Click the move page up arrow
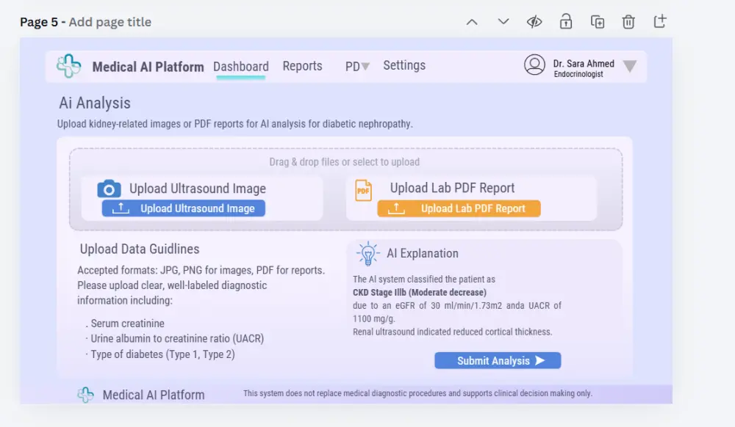735x427 pixels. [x=472, y=22]
